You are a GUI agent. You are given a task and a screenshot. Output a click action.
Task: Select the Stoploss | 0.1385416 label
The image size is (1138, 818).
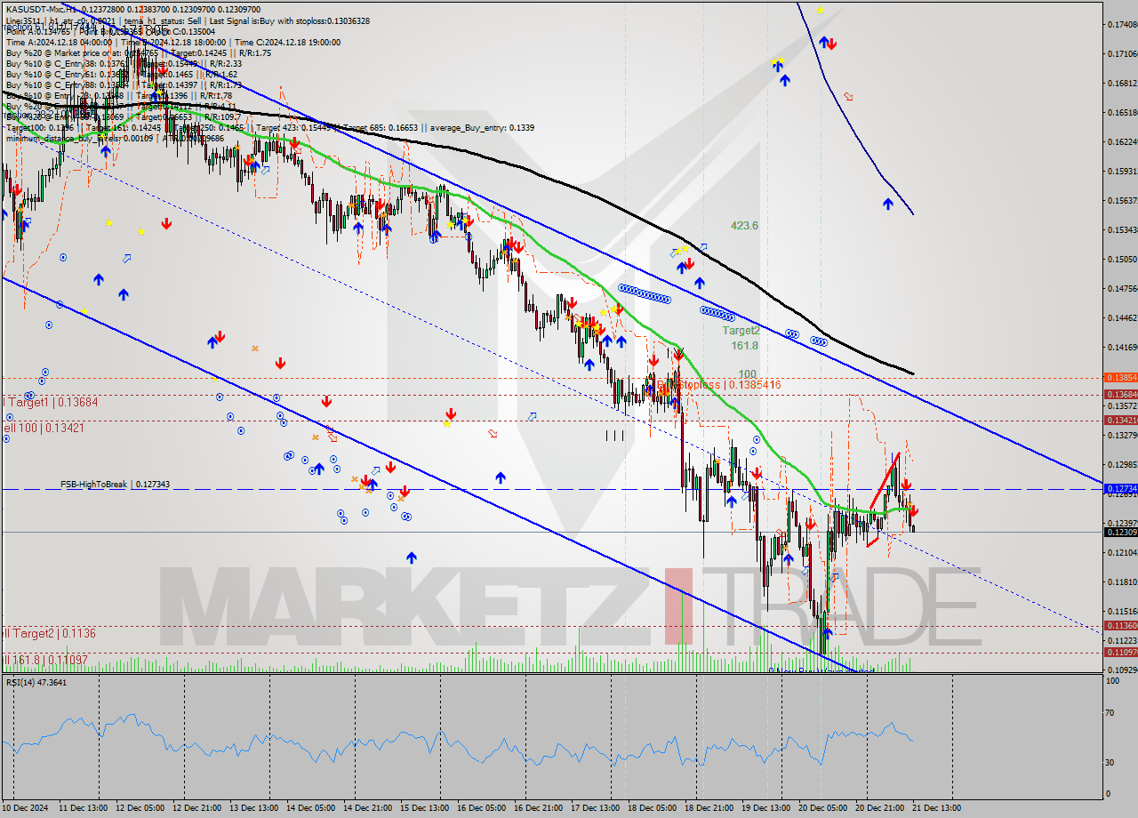tap(730, 385)
